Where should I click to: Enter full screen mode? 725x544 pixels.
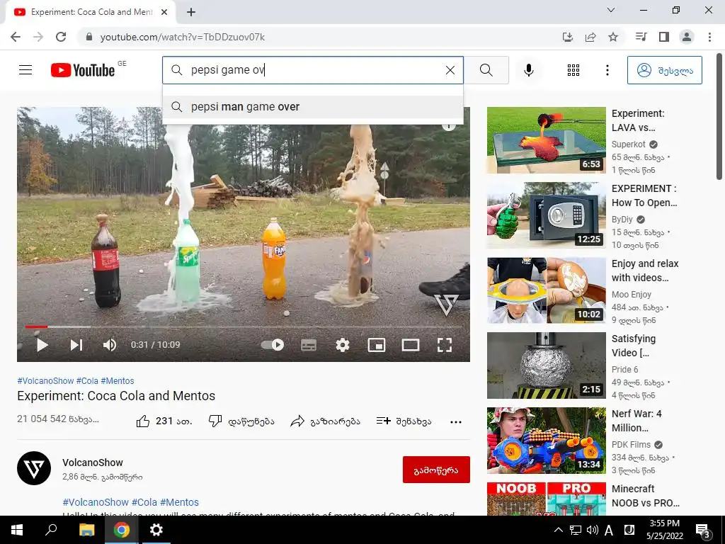(x=445, y=345)
